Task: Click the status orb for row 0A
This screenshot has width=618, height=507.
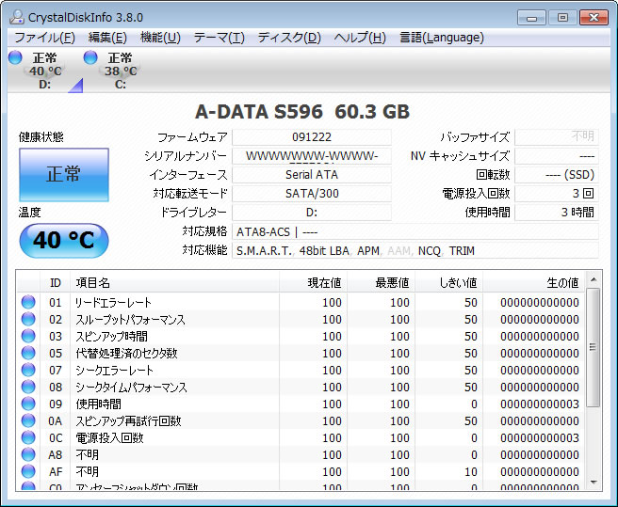Action: (28, 420)
